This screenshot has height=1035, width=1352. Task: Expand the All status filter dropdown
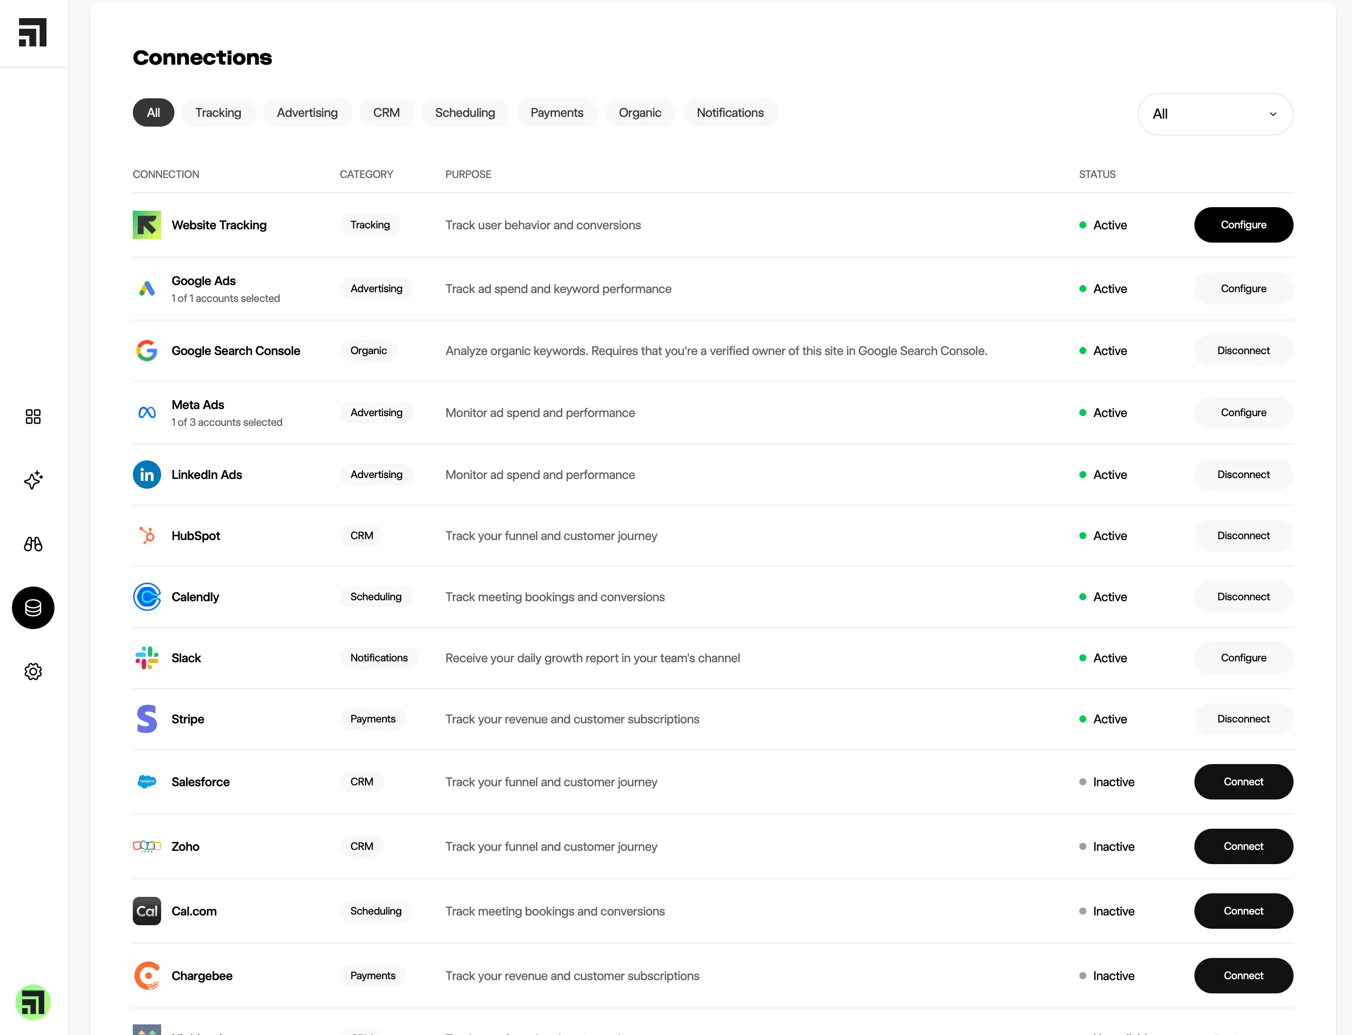click(1215, 114)
